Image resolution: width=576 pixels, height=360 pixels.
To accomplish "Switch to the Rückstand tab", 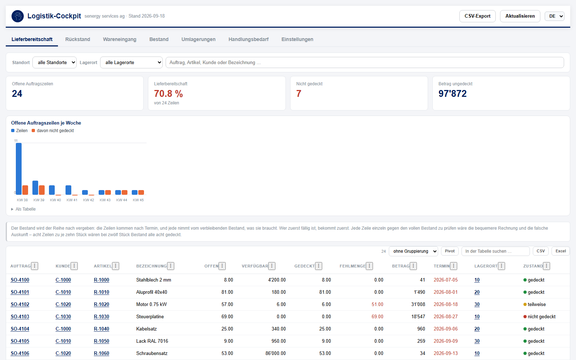I will point(78,39).
